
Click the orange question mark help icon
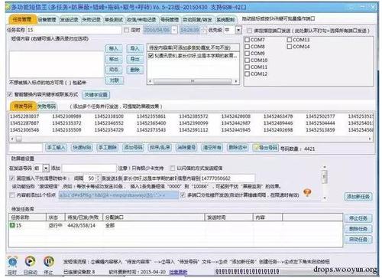pyautogui.click(x=307, y=192)
